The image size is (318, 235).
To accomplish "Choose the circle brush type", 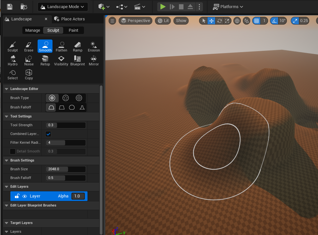I will (52, 98).
